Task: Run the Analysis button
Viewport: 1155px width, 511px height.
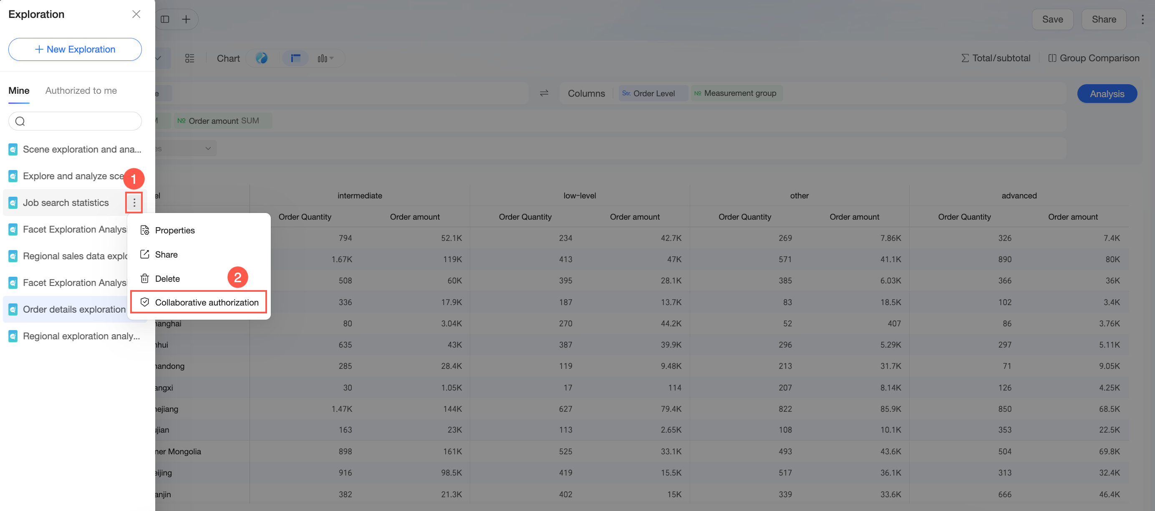Action: click(x=1107, y=94)
